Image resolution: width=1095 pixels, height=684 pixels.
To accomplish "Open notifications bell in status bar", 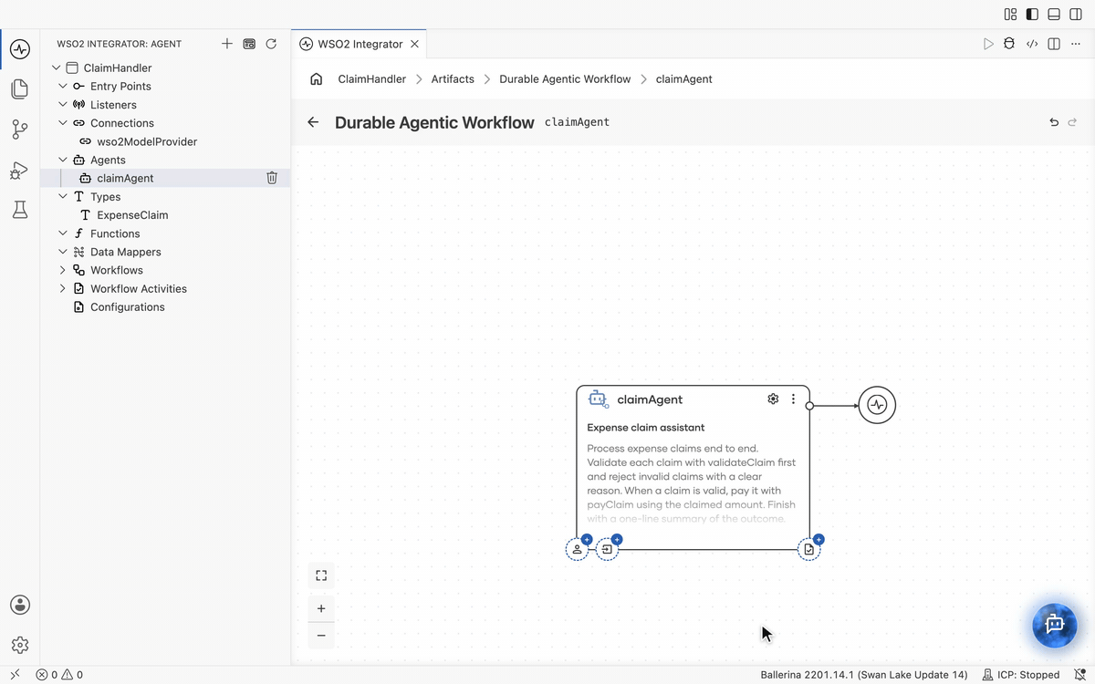I will click(1079, 675).
